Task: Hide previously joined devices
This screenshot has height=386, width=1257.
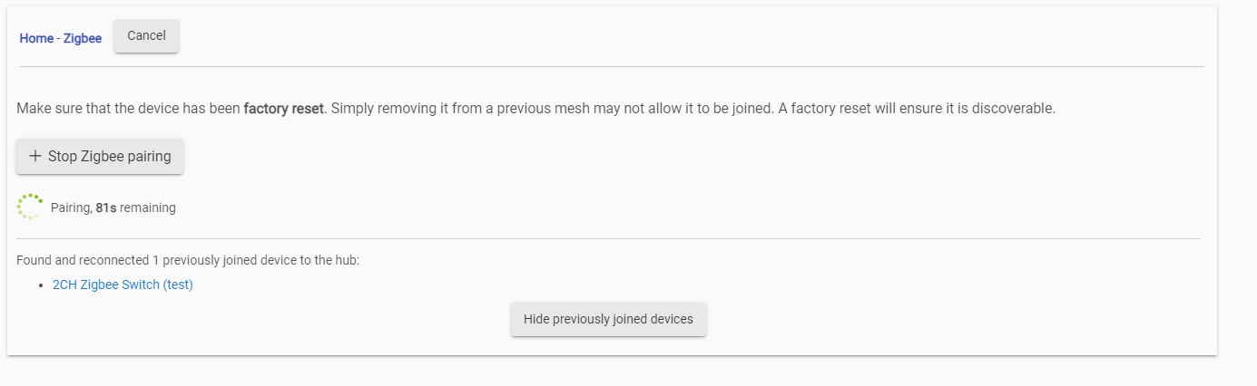Action: (608, 319)
